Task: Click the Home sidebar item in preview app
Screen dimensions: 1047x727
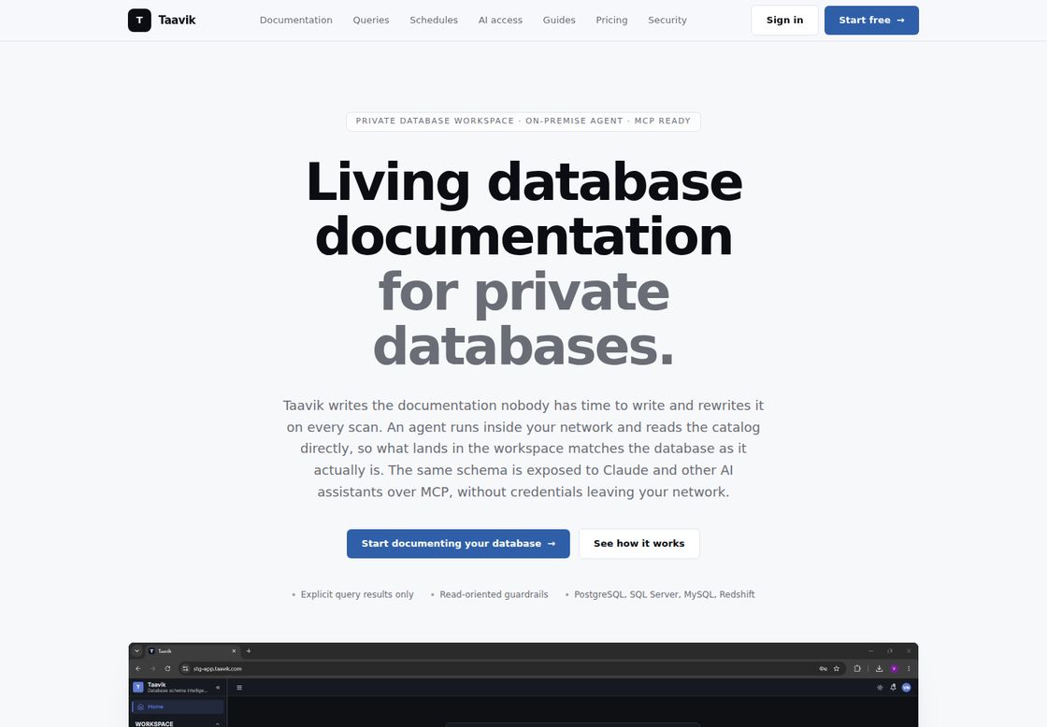Action: pos(179,706)
